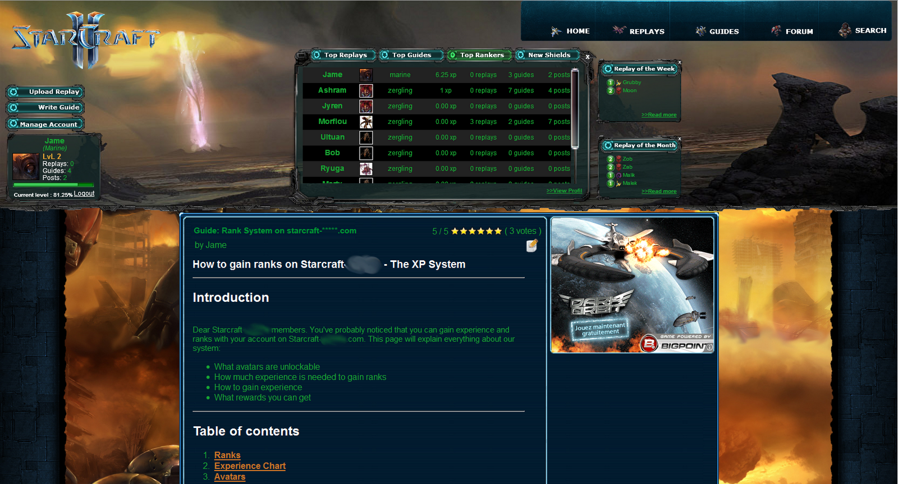898x484 pixels.
Task: Click the Write Guide button
Action: (45, 107)
